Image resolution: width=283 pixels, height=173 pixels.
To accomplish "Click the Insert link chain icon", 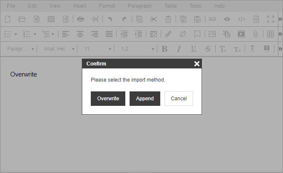I will pyautogui.click(x=168, y=34).
